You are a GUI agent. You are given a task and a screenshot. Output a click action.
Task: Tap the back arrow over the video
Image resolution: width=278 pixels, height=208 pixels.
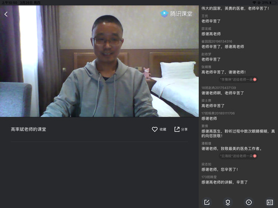pyautogui.click(x=6, y=14)
